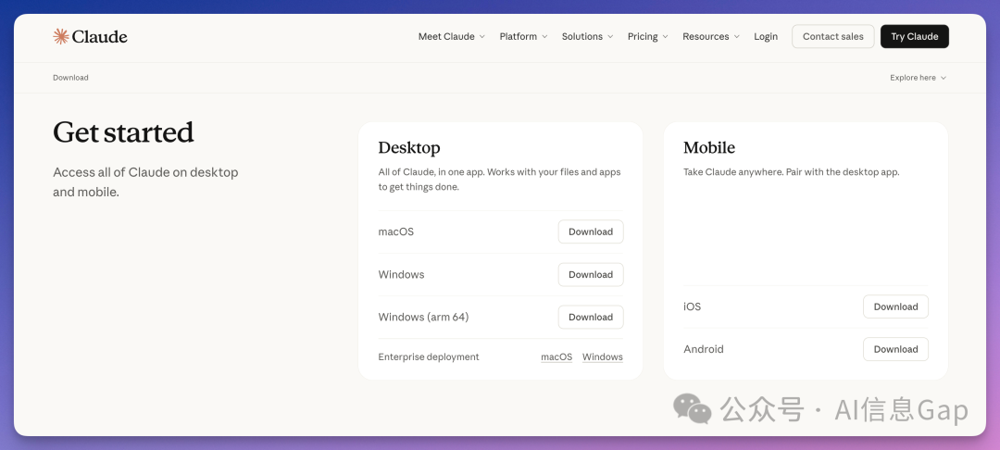Screen dimensions: 1000x450
Task: Expand the Platform navigation menu
Action: (523, 37)
